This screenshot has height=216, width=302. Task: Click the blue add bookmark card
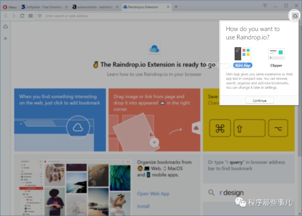pyautogui.click(x=60, y=120)
